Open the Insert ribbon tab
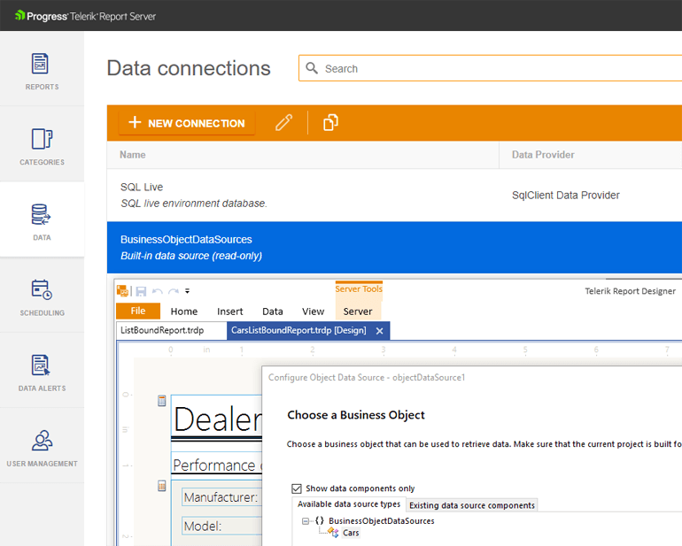This screenshot has height=546, width=682. tap(229, 311)
